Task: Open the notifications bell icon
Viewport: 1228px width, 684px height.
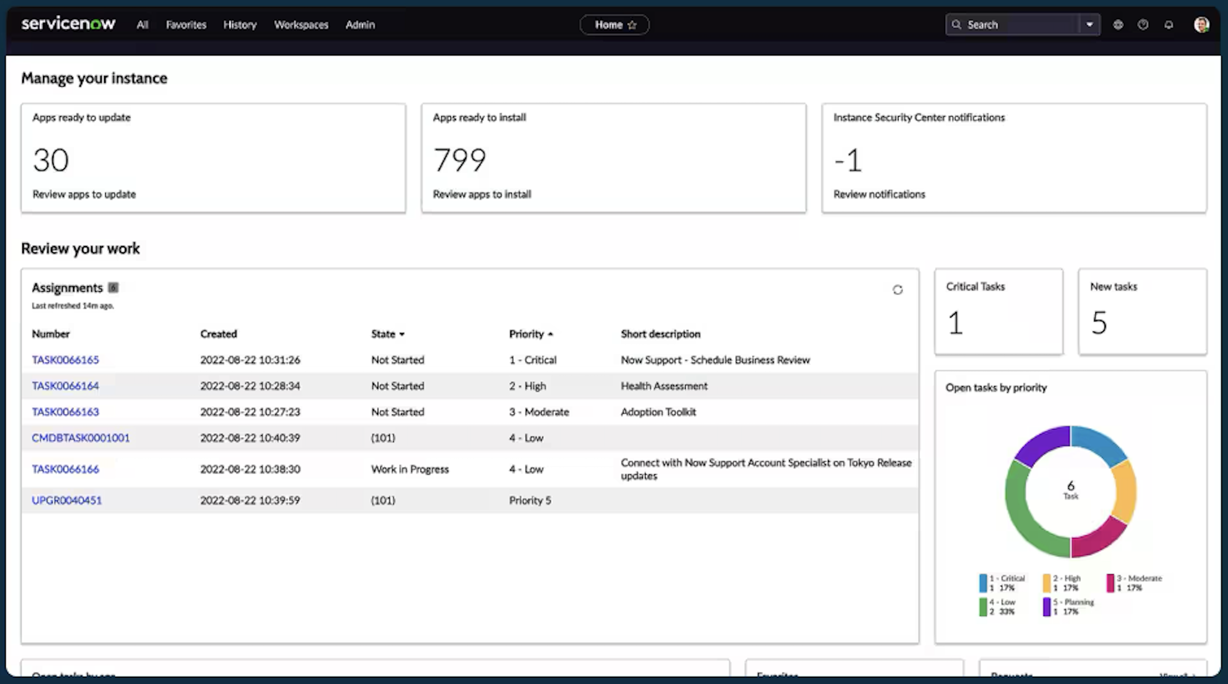Action: [1169, 24]
